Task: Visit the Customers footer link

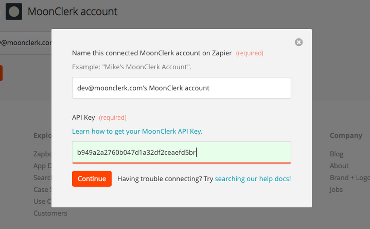Action: [x=50, y=213]
